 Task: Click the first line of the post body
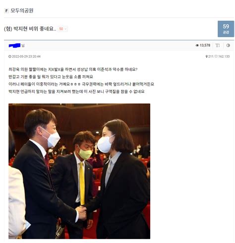click(73, 69)
